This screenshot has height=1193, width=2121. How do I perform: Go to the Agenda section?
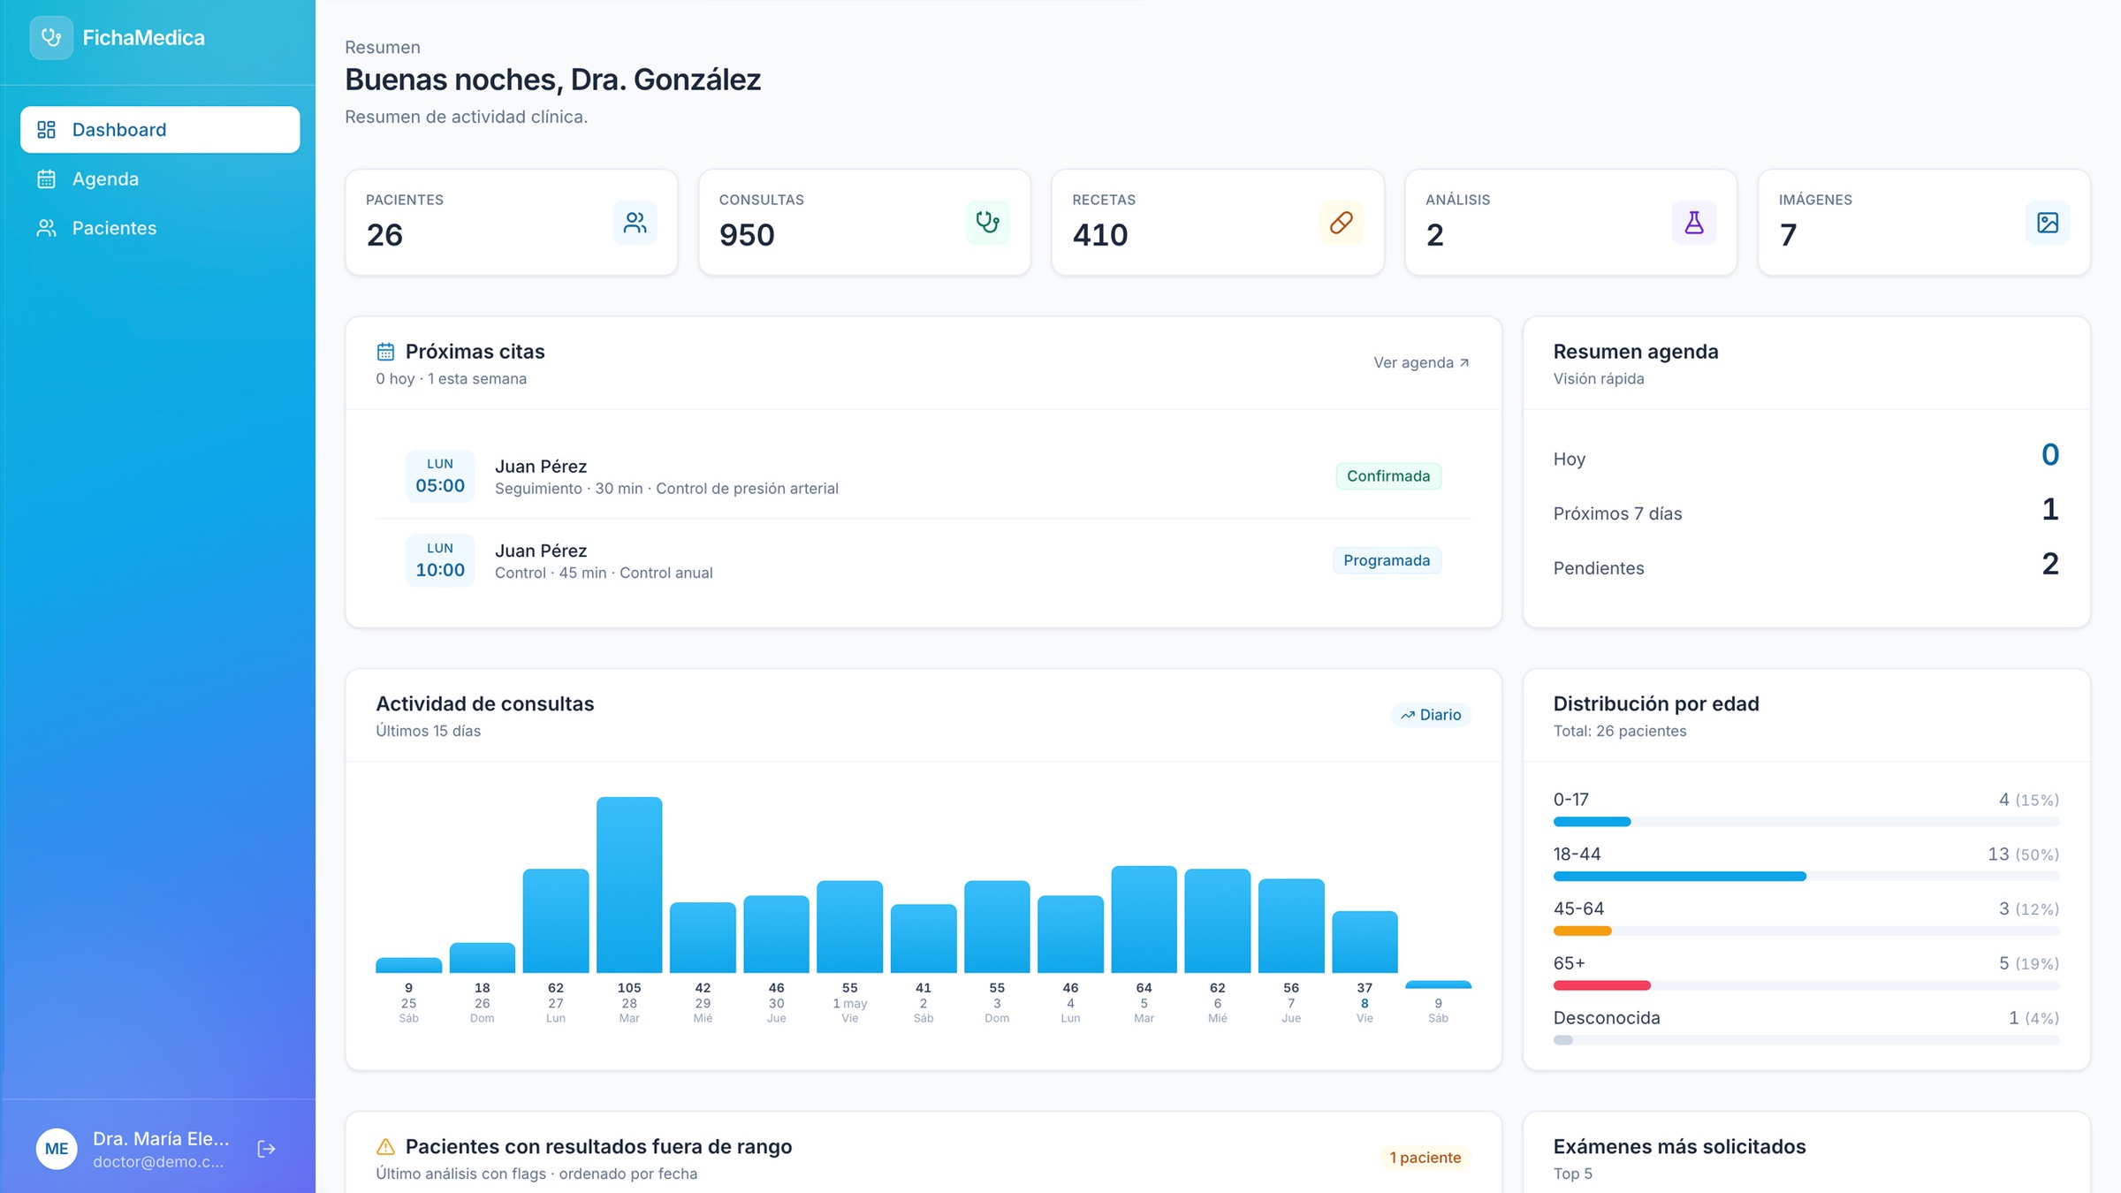tap(160, 179)
